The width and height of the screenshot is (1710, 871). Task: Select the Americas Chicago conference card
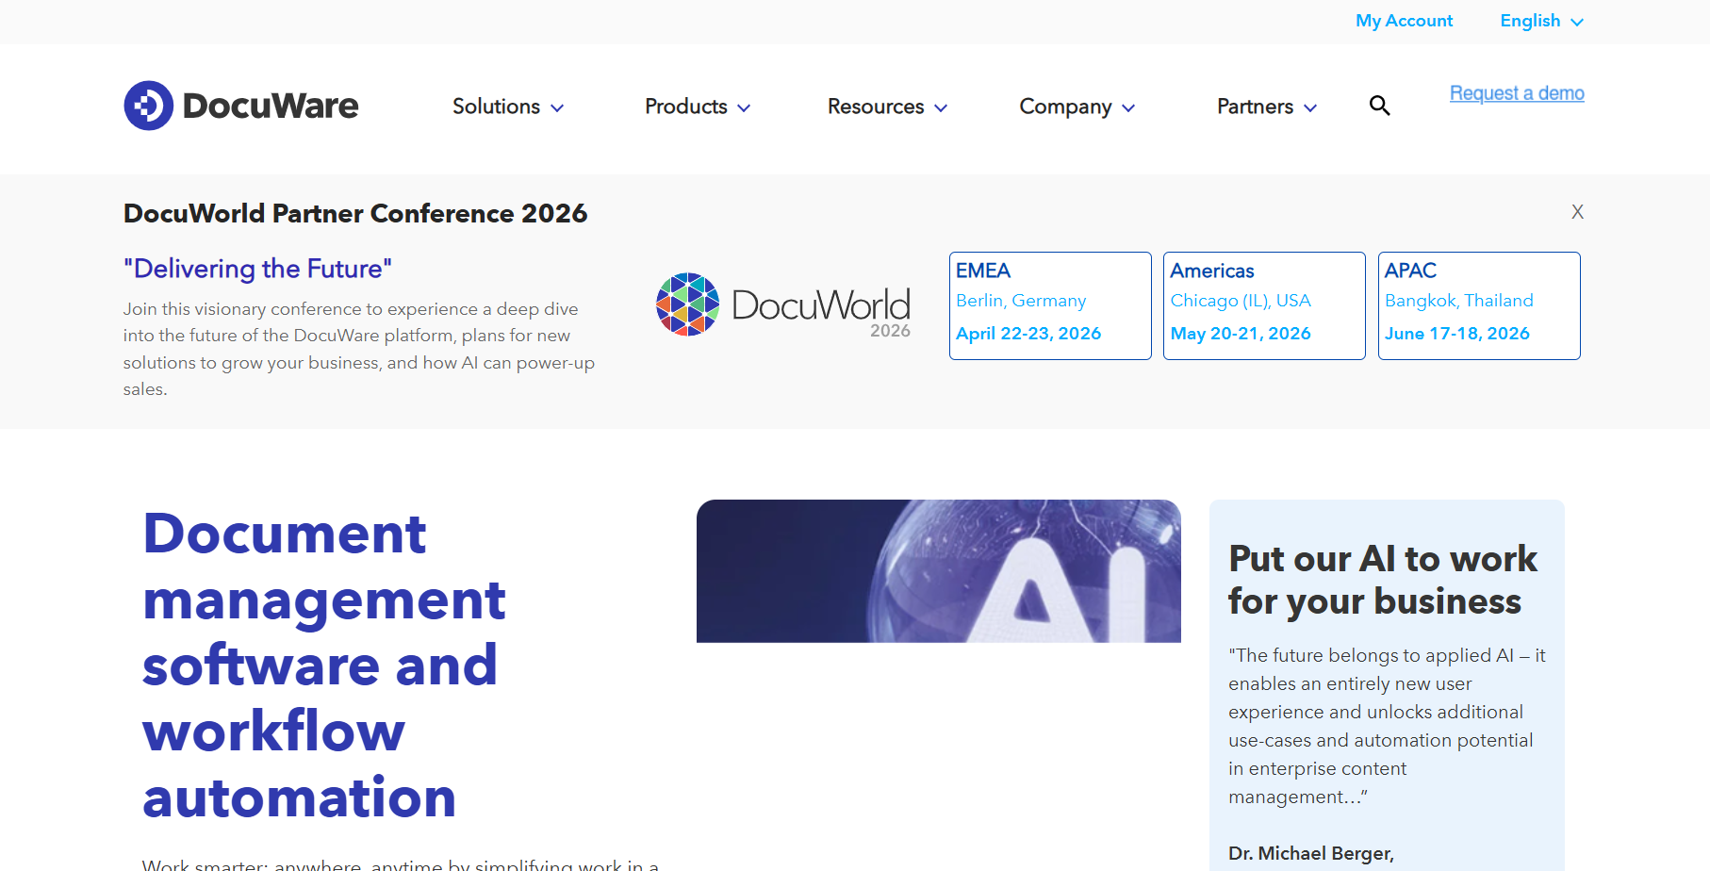1263,305
